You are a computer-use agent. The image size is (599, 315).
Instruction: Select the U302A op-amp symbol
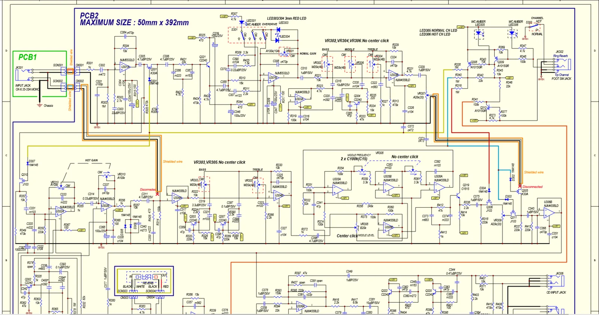pyautogui.click(x=61, y=212)
